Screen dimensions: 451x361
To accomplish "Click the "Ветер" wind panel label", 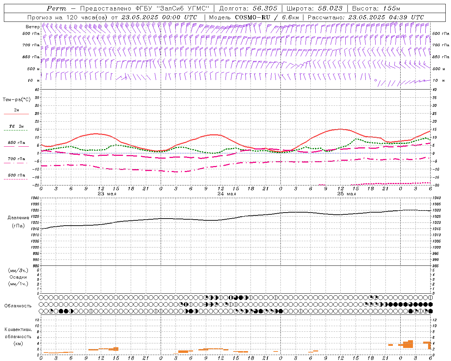I will (32, 27).
